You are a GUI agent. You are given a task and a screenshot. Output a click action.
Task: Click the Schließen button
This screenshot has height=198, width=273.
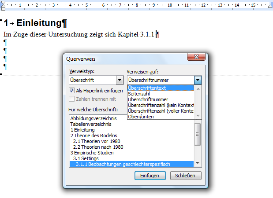[186, 176]
